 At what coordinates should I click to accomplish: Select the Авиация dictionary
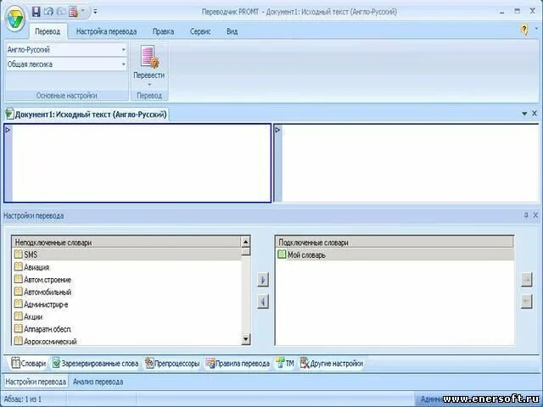pyautogui.click(x=126, y=267)
